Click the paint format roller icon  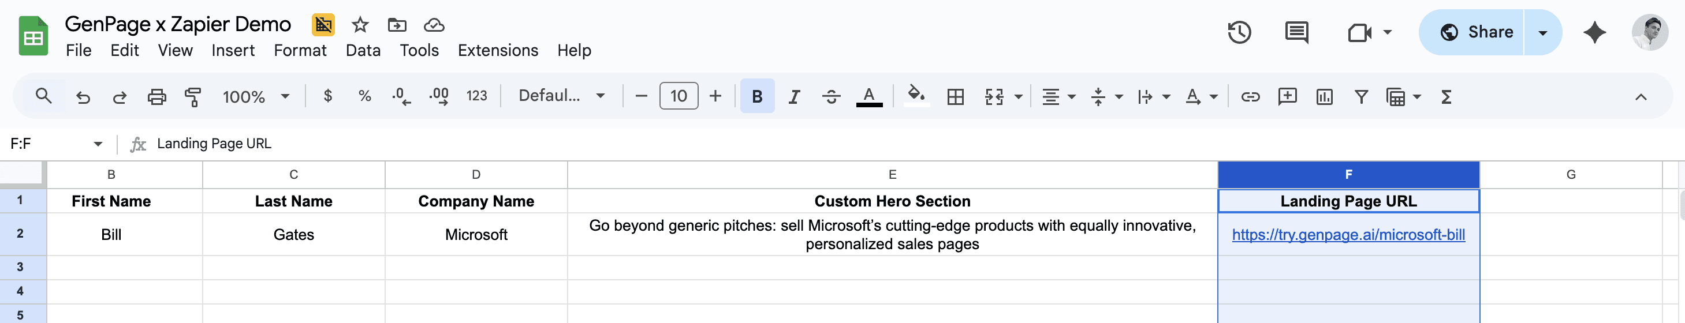[193, 97]
